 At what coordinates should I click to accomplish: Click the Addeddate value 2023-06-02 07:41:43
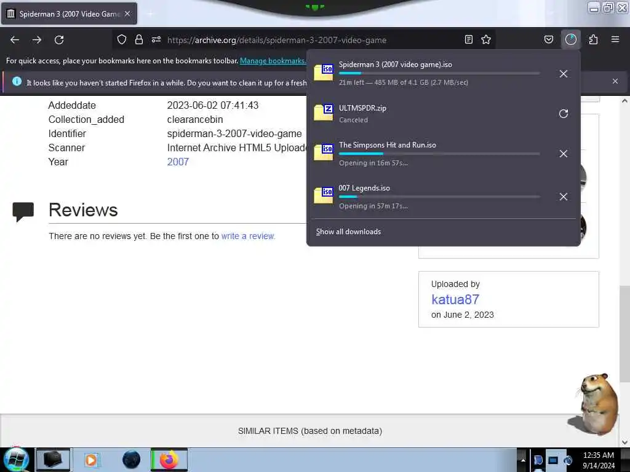[x=213, y=105]
